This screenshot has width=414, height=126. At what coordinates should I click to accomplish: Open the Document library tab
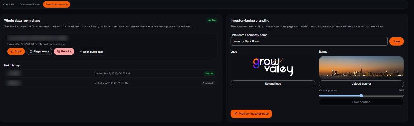point(30,5)
